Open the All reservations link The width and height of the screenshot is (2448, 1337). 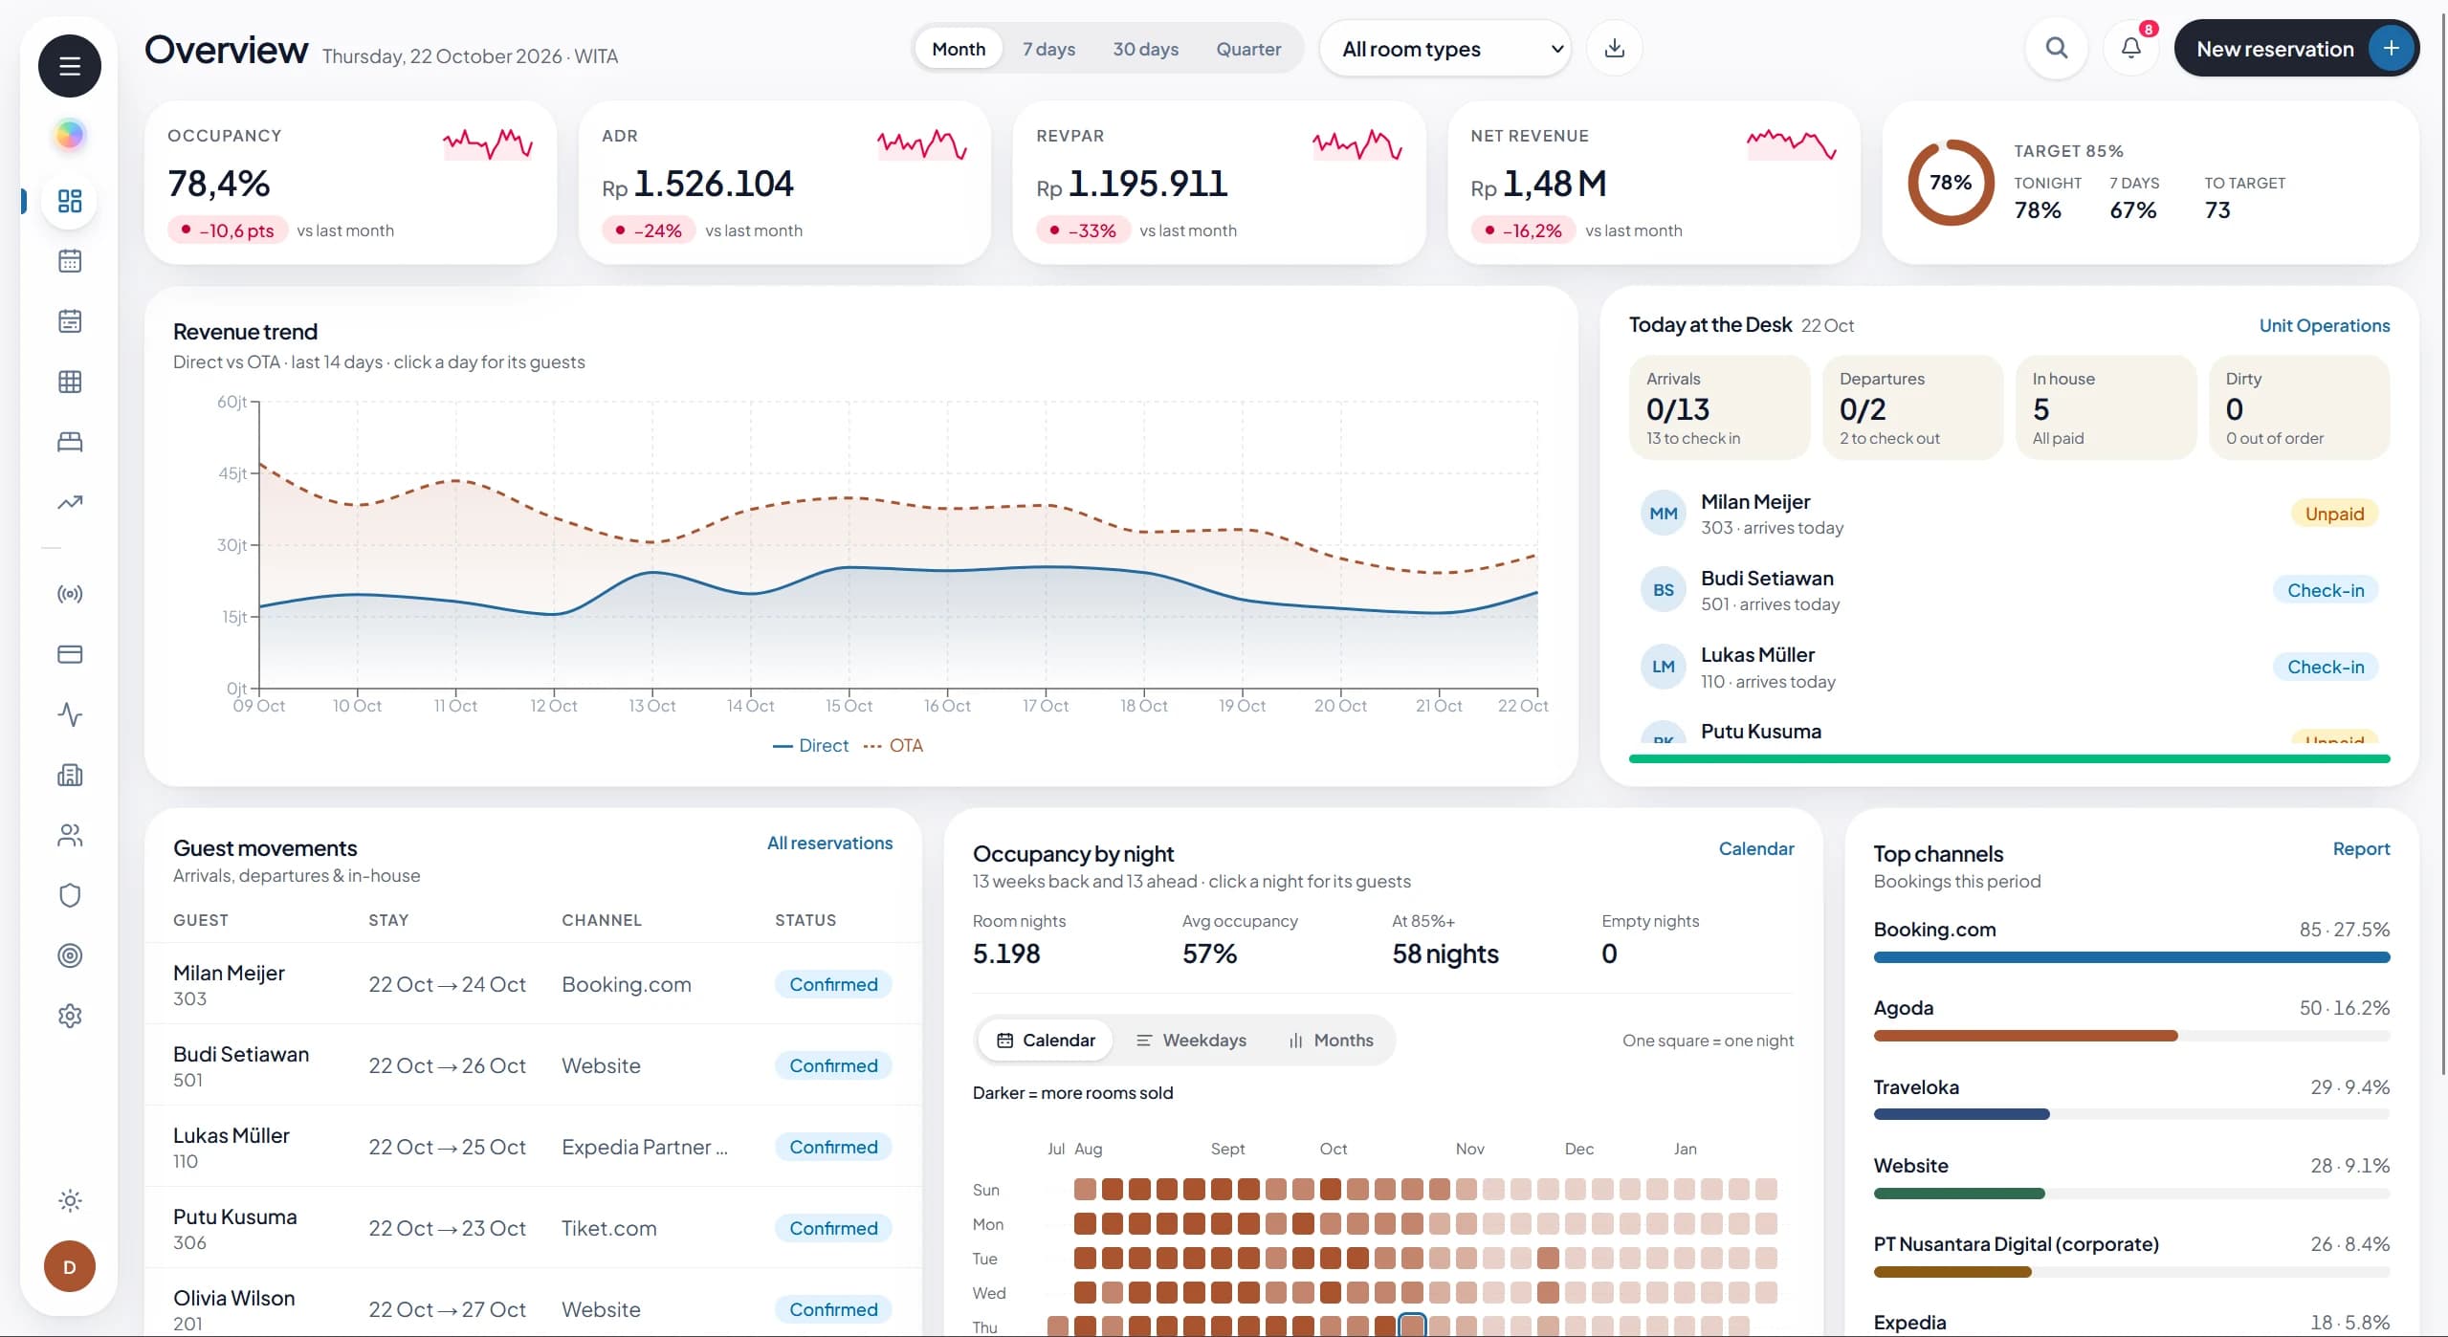pyautogui.click(x=829, y=844)
